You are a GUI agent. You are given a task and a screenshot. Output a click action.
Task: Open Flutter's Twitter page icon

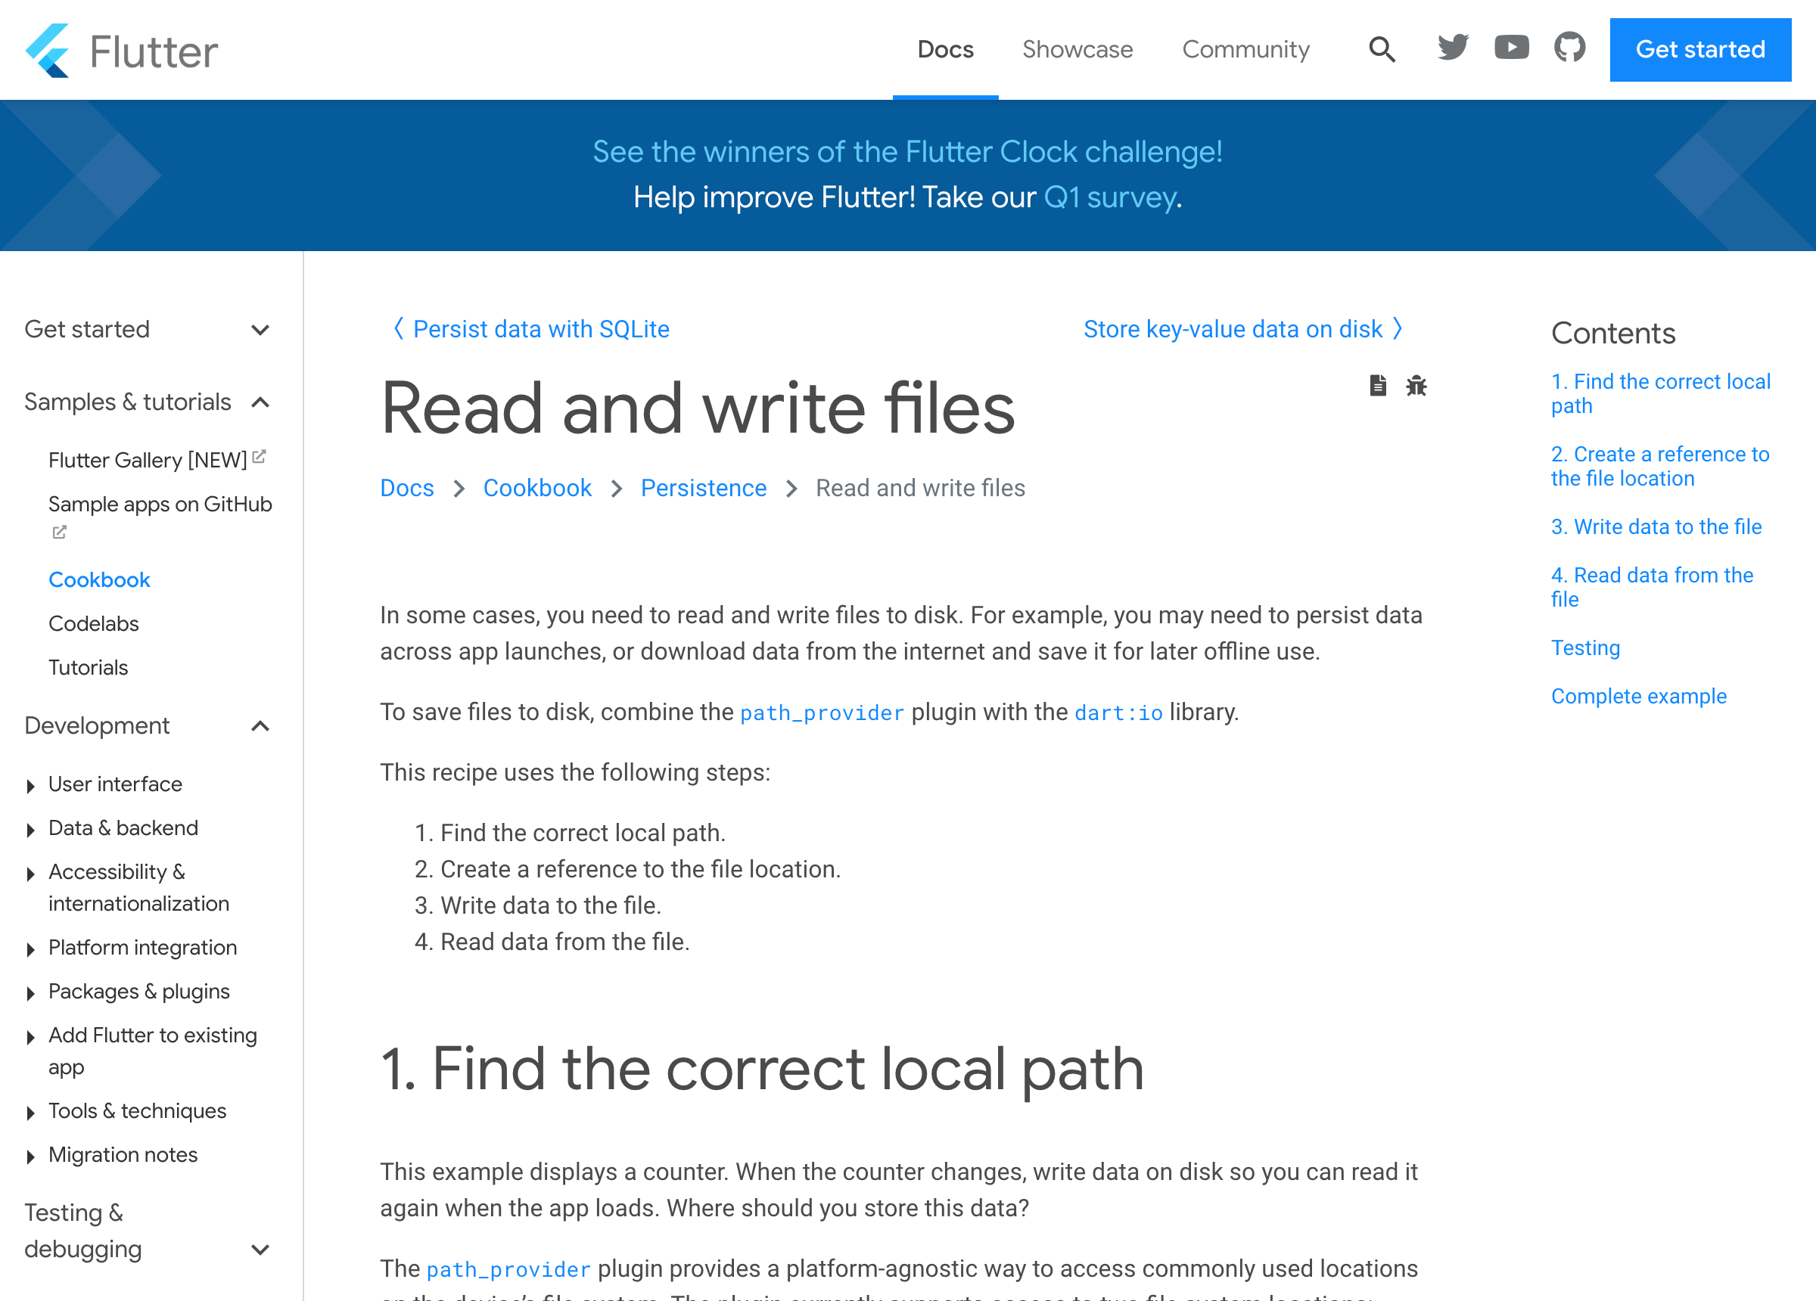point(1453,48)
